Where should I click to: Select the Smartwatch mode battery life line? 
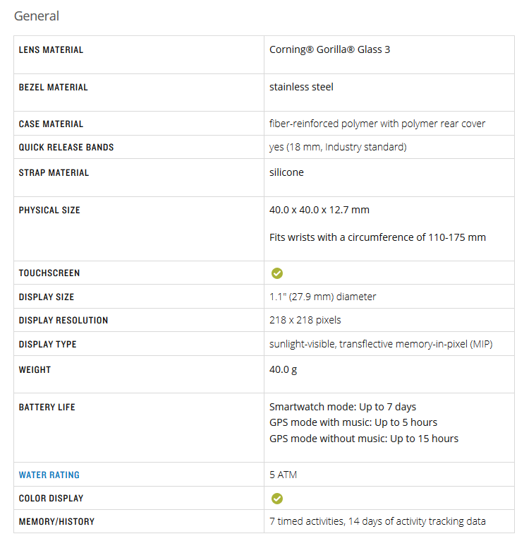point(343,407)
